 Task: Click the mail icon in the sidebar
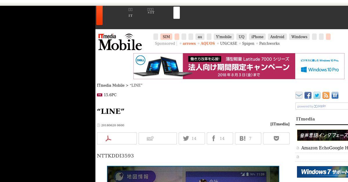click(299, 95)
